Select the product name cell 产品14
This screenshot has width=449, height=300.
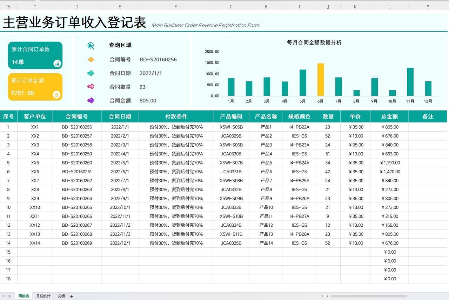click(266, 243)
